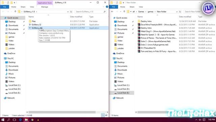Click the Up arrow in New folder window
Screen dimensions: 216x122
[x=124, y=12]
